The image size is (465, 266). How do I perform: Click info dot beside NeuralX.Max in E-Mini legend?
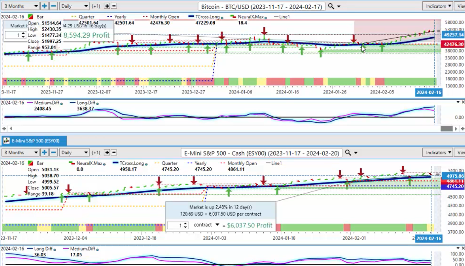click(104, 164)
